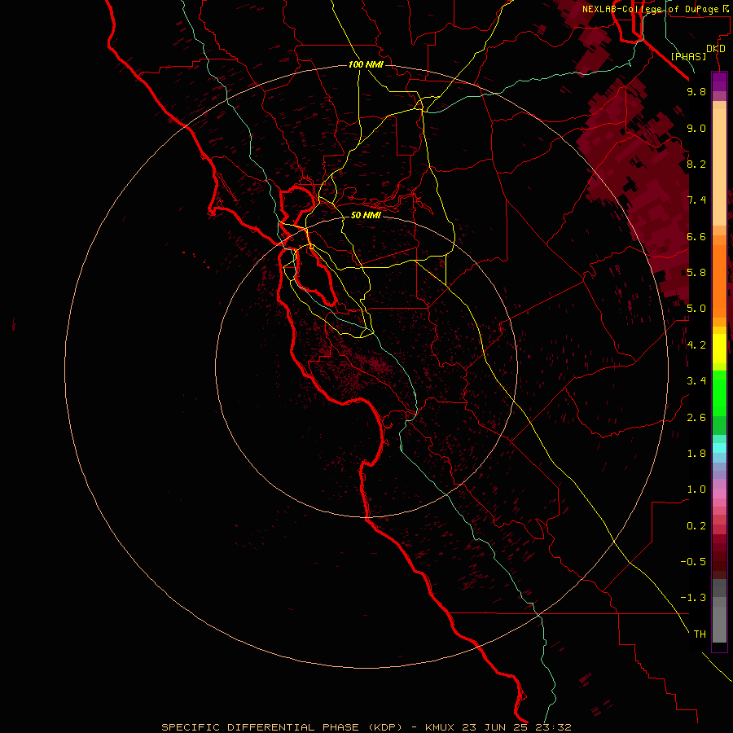Select the 0.2 value on the scale
The width and height of the screenshot is (733, 733).
[x=696, y=526]
